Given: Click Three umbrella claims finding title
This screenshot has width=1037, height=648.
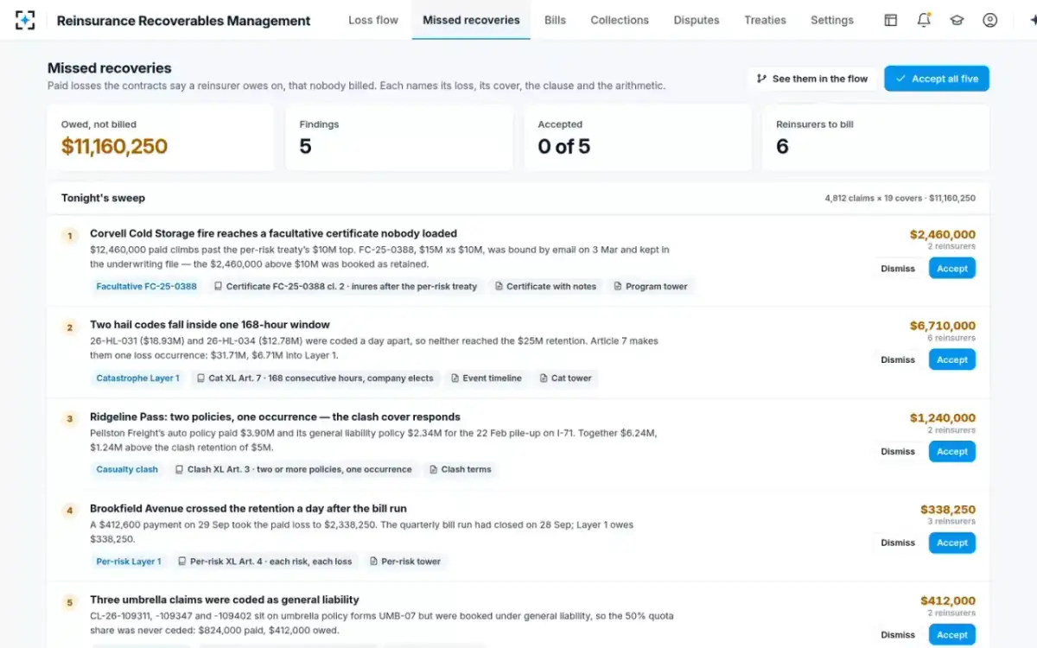Looking at the screenshot, I should click(x=225, y=600).
